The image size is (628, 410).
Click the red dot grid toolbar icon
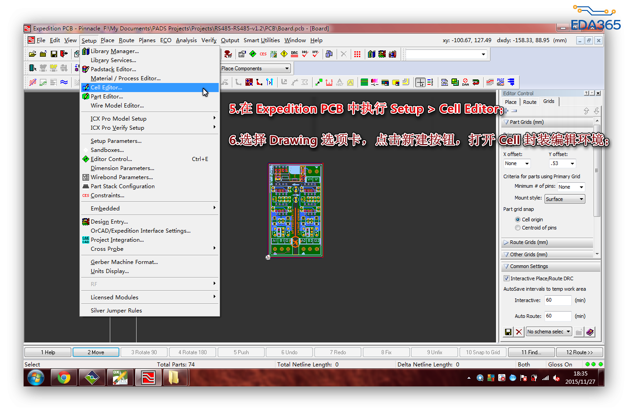point(358,54)
